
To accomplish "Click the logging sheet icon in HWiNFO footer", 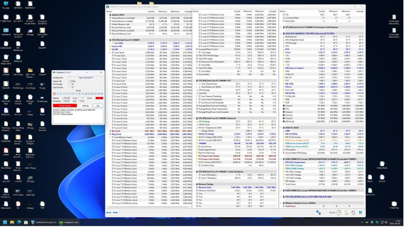I will tap(346, 212).
